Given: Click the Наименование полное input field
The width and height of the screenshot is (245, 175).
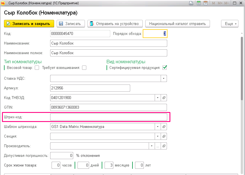Looking at the screenshot, I should click(x=109, y=53).
